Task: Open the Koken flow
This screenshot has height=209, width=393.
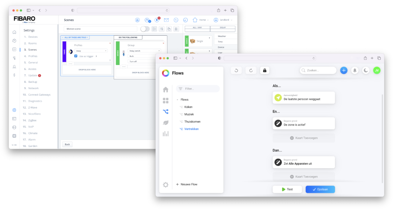Action: pyautogui.click(x=188, y=107)
